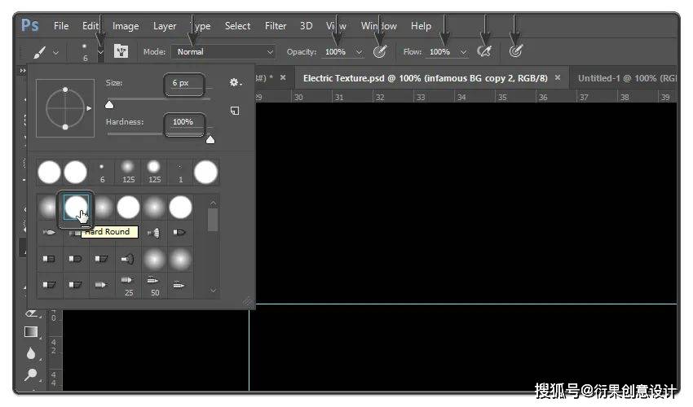Open the Filter menu

[276, 26]
